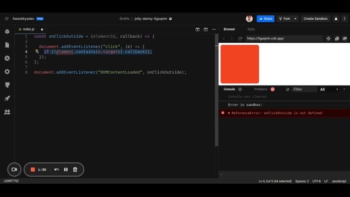Click Spaces: 2 in status bar
This screenshot has height=197, width=350.
tap(302, 181)
